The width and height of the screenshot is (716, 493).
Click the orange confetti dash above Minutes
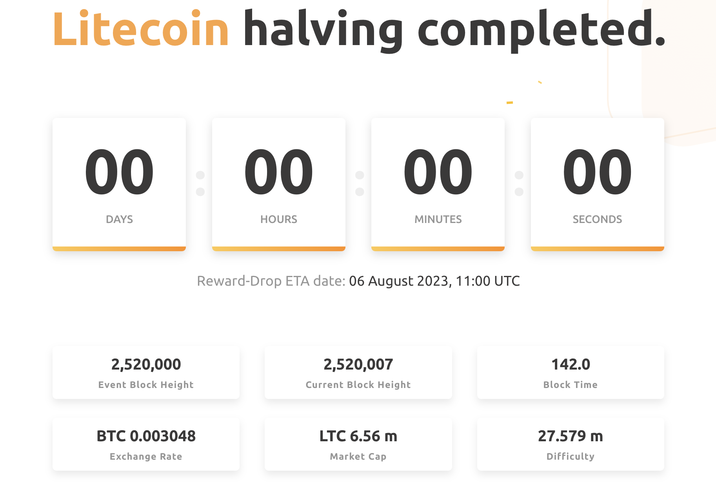click(x=510, y=103)
